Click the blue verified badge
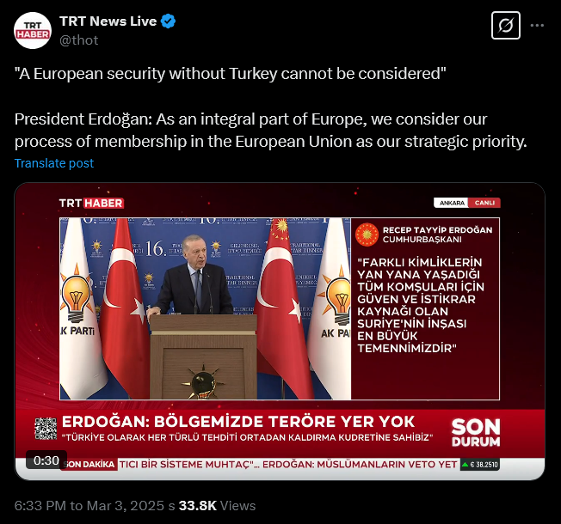The width and height of the screenshot is (561, 524). pos(168,21)
